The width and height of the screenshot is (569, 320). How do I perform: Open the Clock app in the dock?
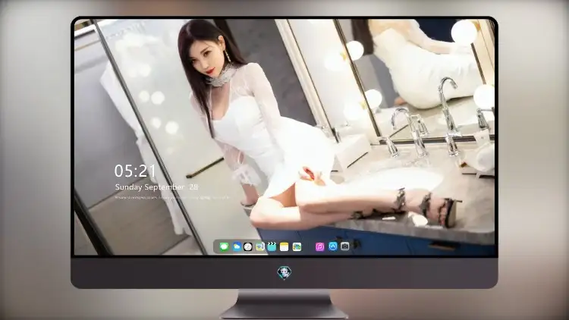tap(248, 246)
